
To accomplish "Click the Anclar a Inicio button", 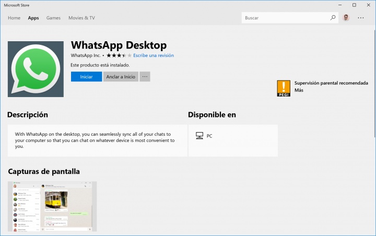I will tap(121, 77).
